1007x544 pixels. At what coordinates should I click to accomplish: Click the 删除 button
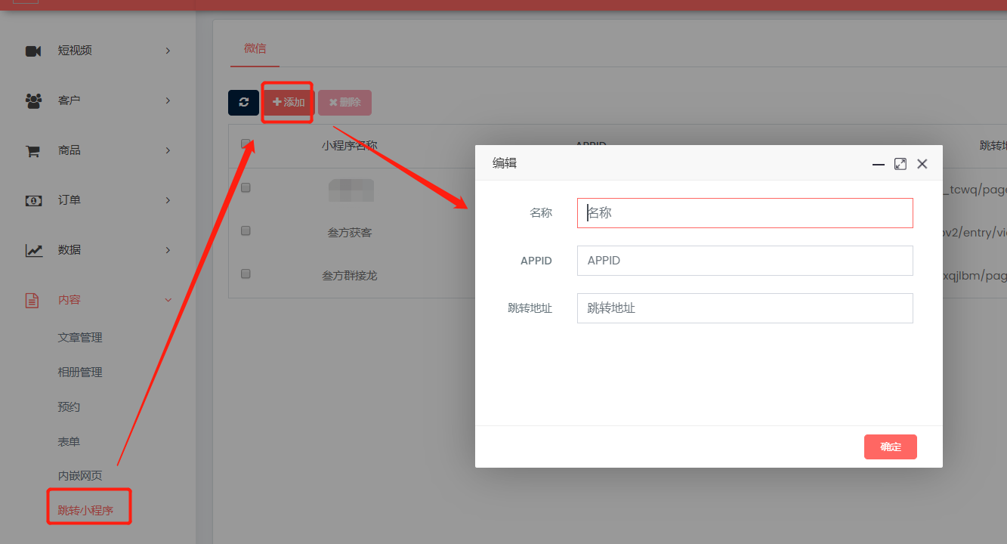click(344, 103)
